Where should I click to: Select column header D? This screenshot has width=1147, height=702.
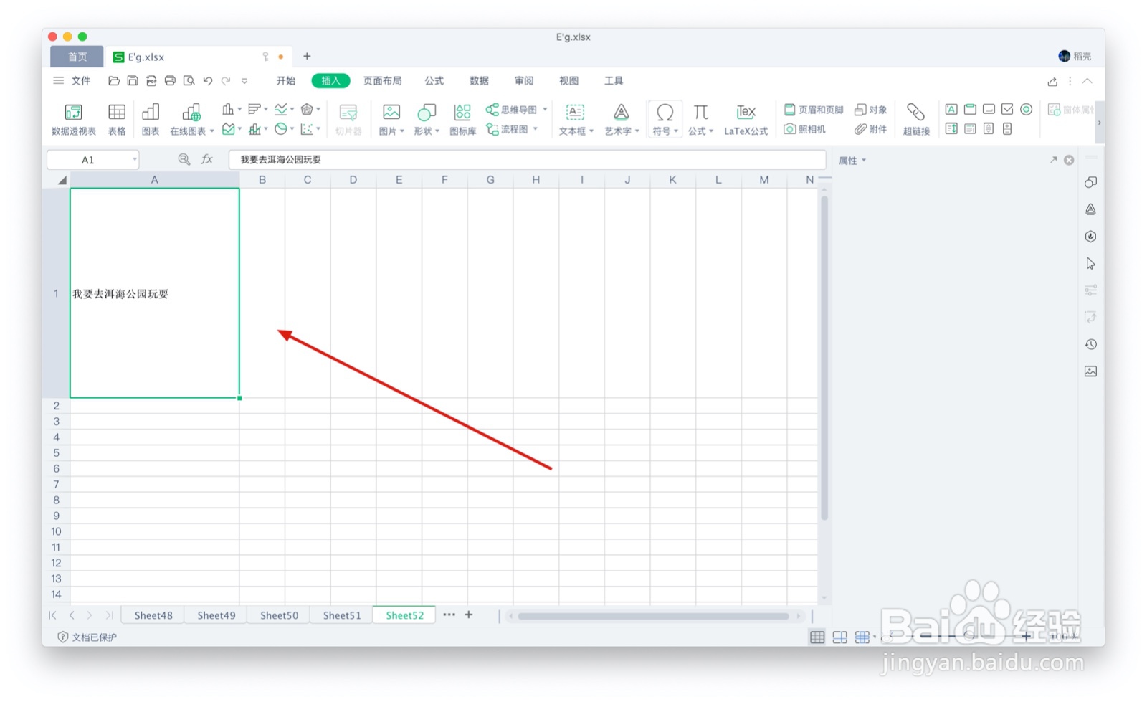[x=353, y=180]
